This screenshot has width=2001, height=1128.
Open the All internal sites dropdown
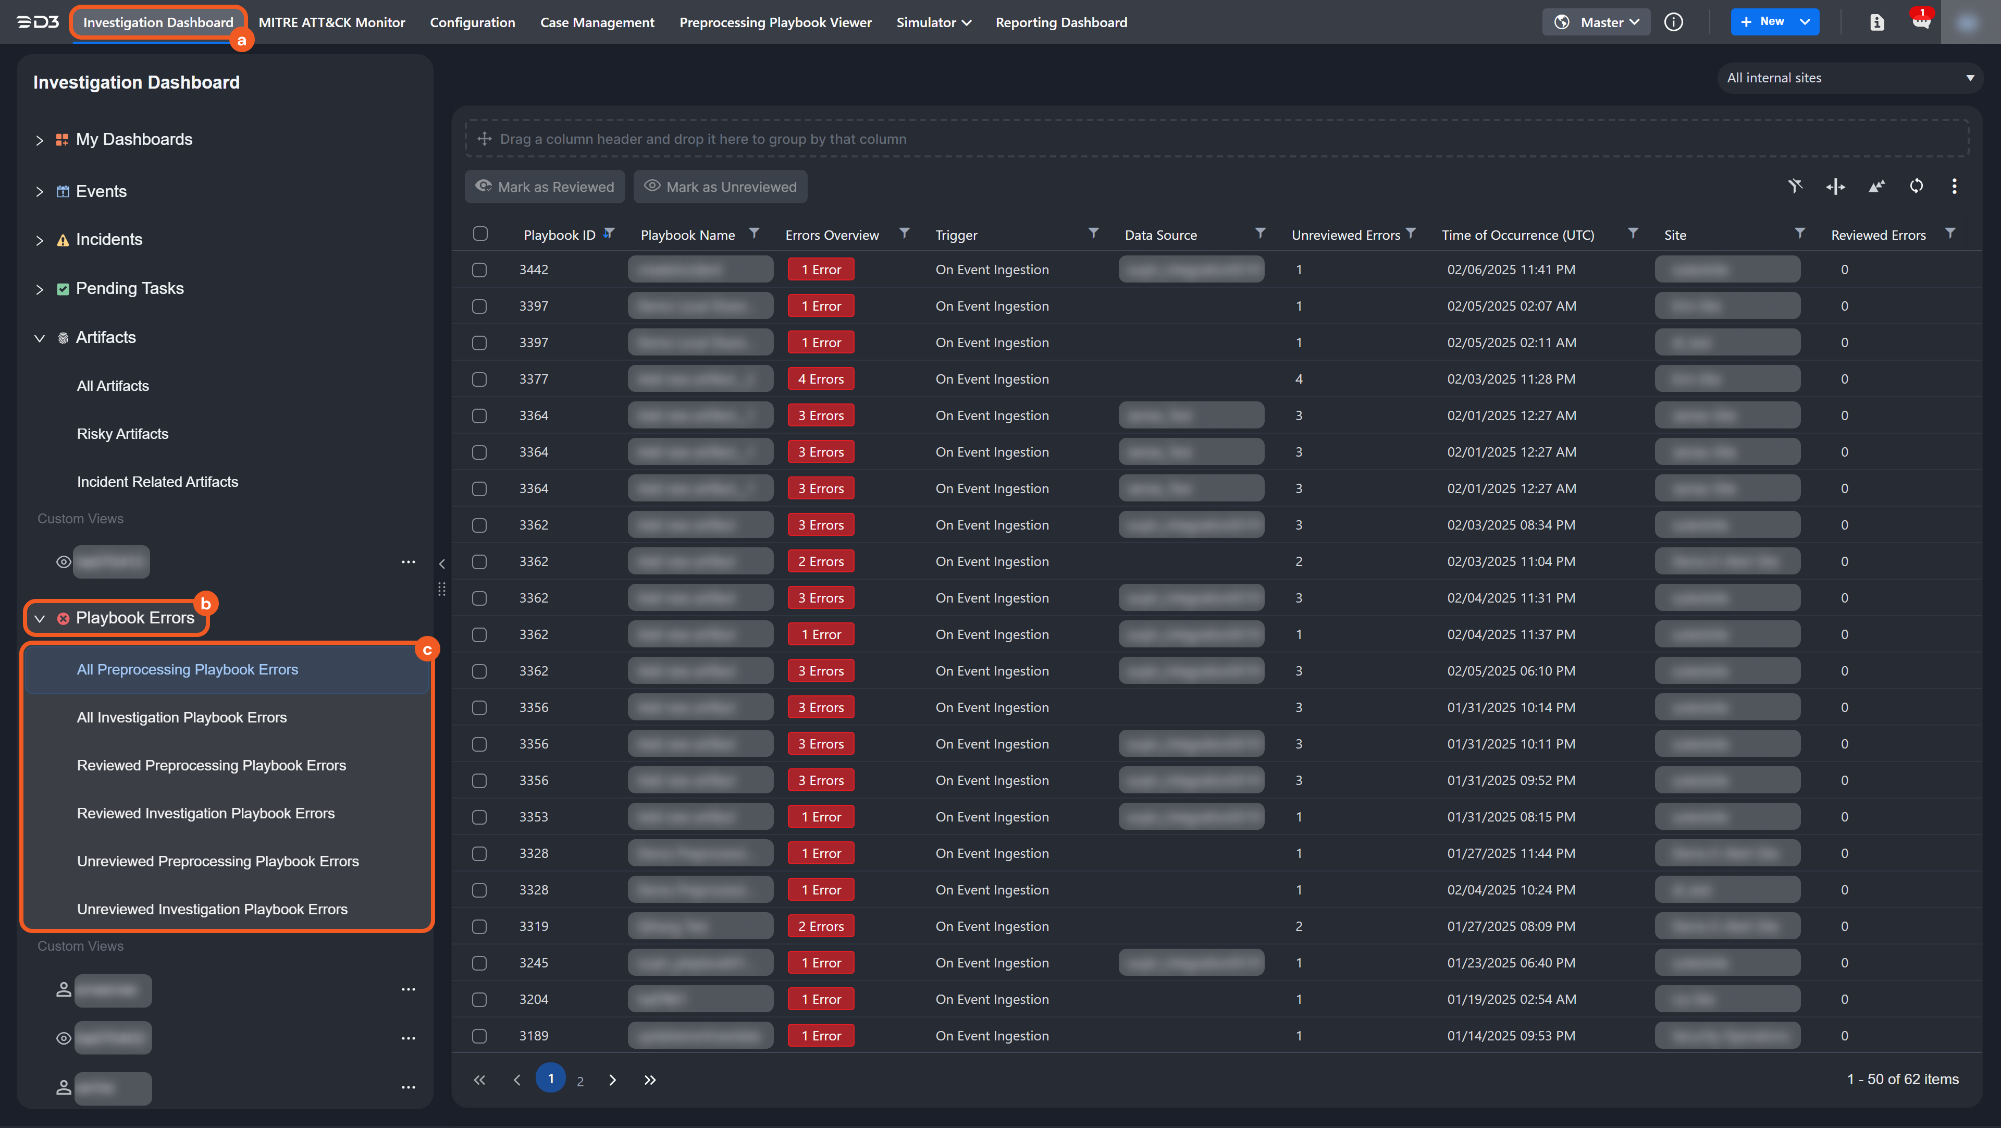1849,78
